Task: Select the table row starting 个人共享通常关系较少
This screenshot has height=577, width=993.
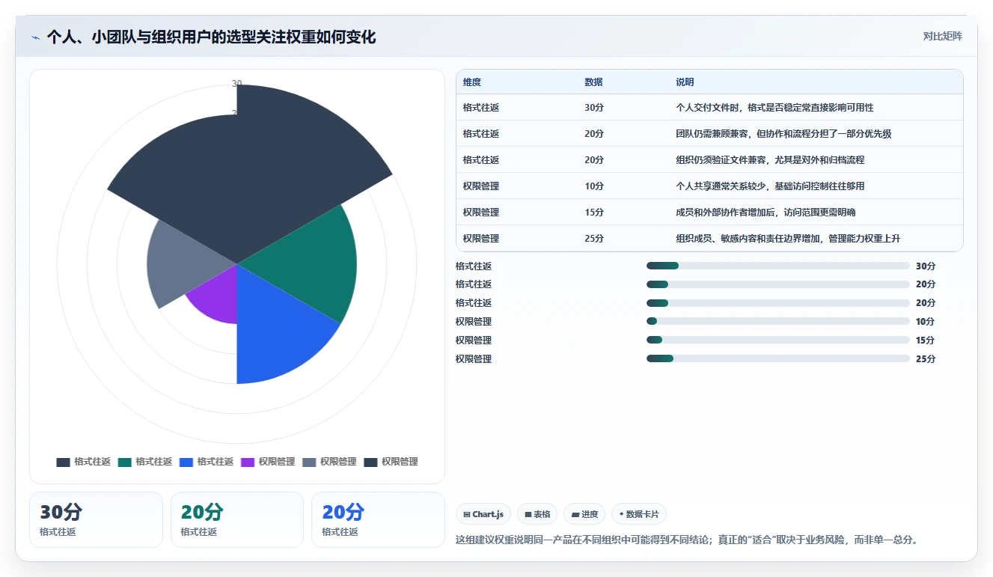Action: click(709, 186)
